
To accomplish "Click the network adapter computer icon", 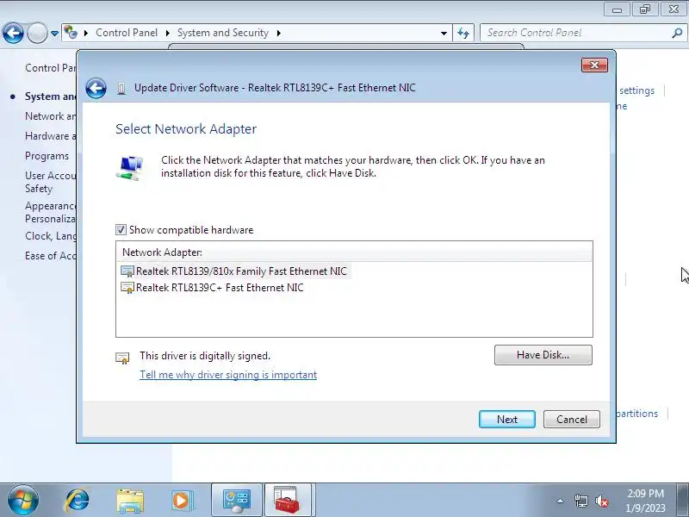I will click(130, 168).
